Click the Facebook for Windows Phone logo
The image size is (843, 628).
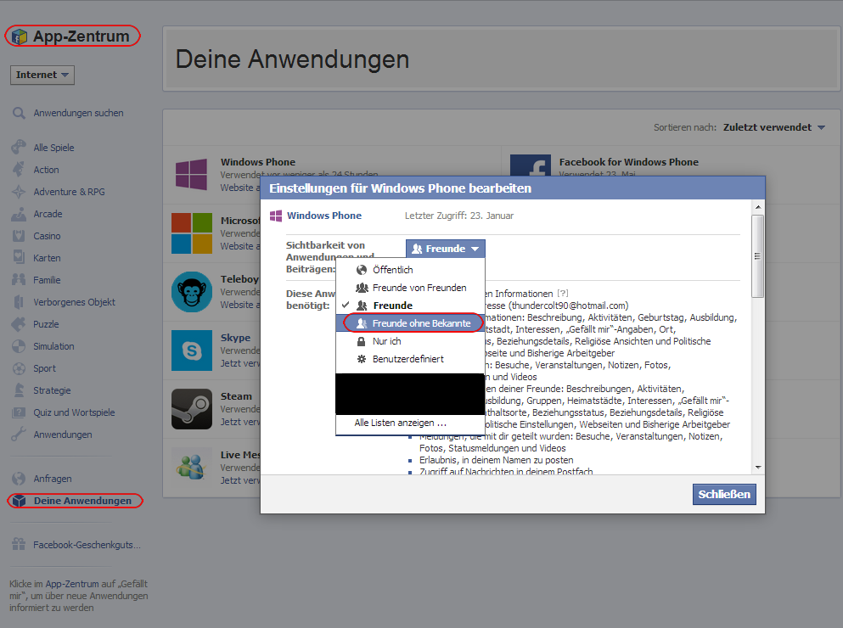pyautogui.click(x=530, y=165)
